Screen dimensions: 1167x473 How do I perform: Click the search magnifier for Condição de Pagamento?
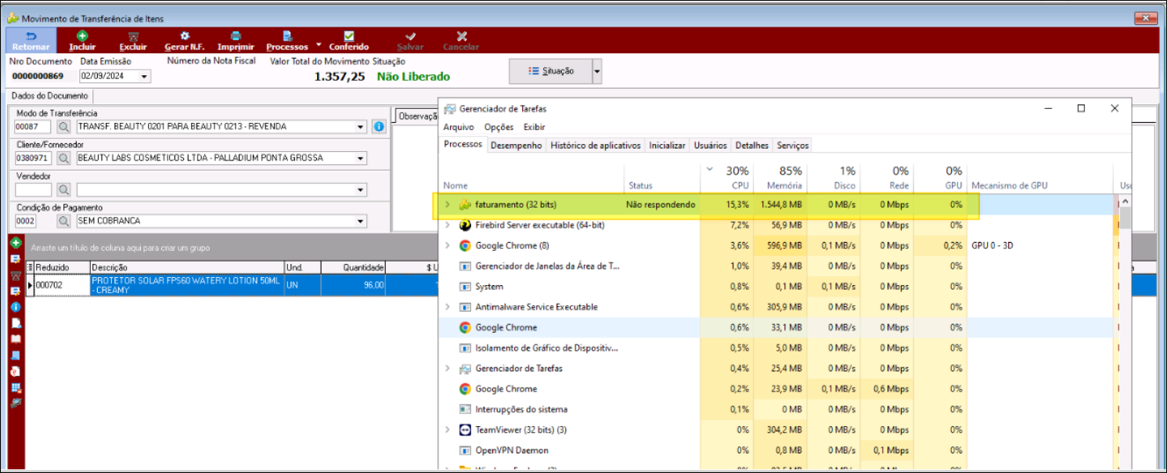point(63,221)
